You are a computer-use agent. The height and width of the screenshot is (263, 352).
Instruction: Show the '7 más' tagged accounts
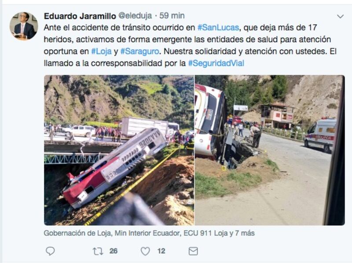(245, 233)
